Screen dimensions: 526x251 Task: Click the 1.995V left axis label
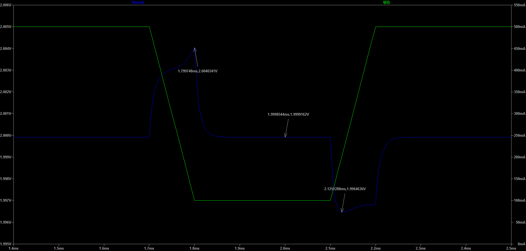(6, 244)
